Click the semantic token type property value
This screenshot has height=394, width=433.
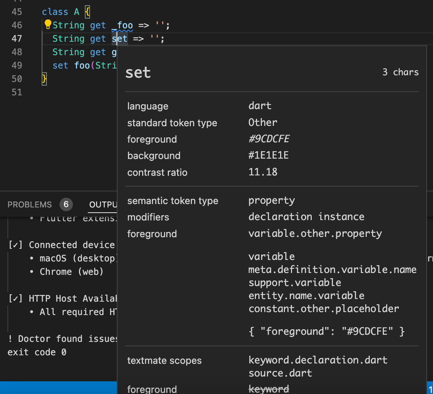pos(272,201)
